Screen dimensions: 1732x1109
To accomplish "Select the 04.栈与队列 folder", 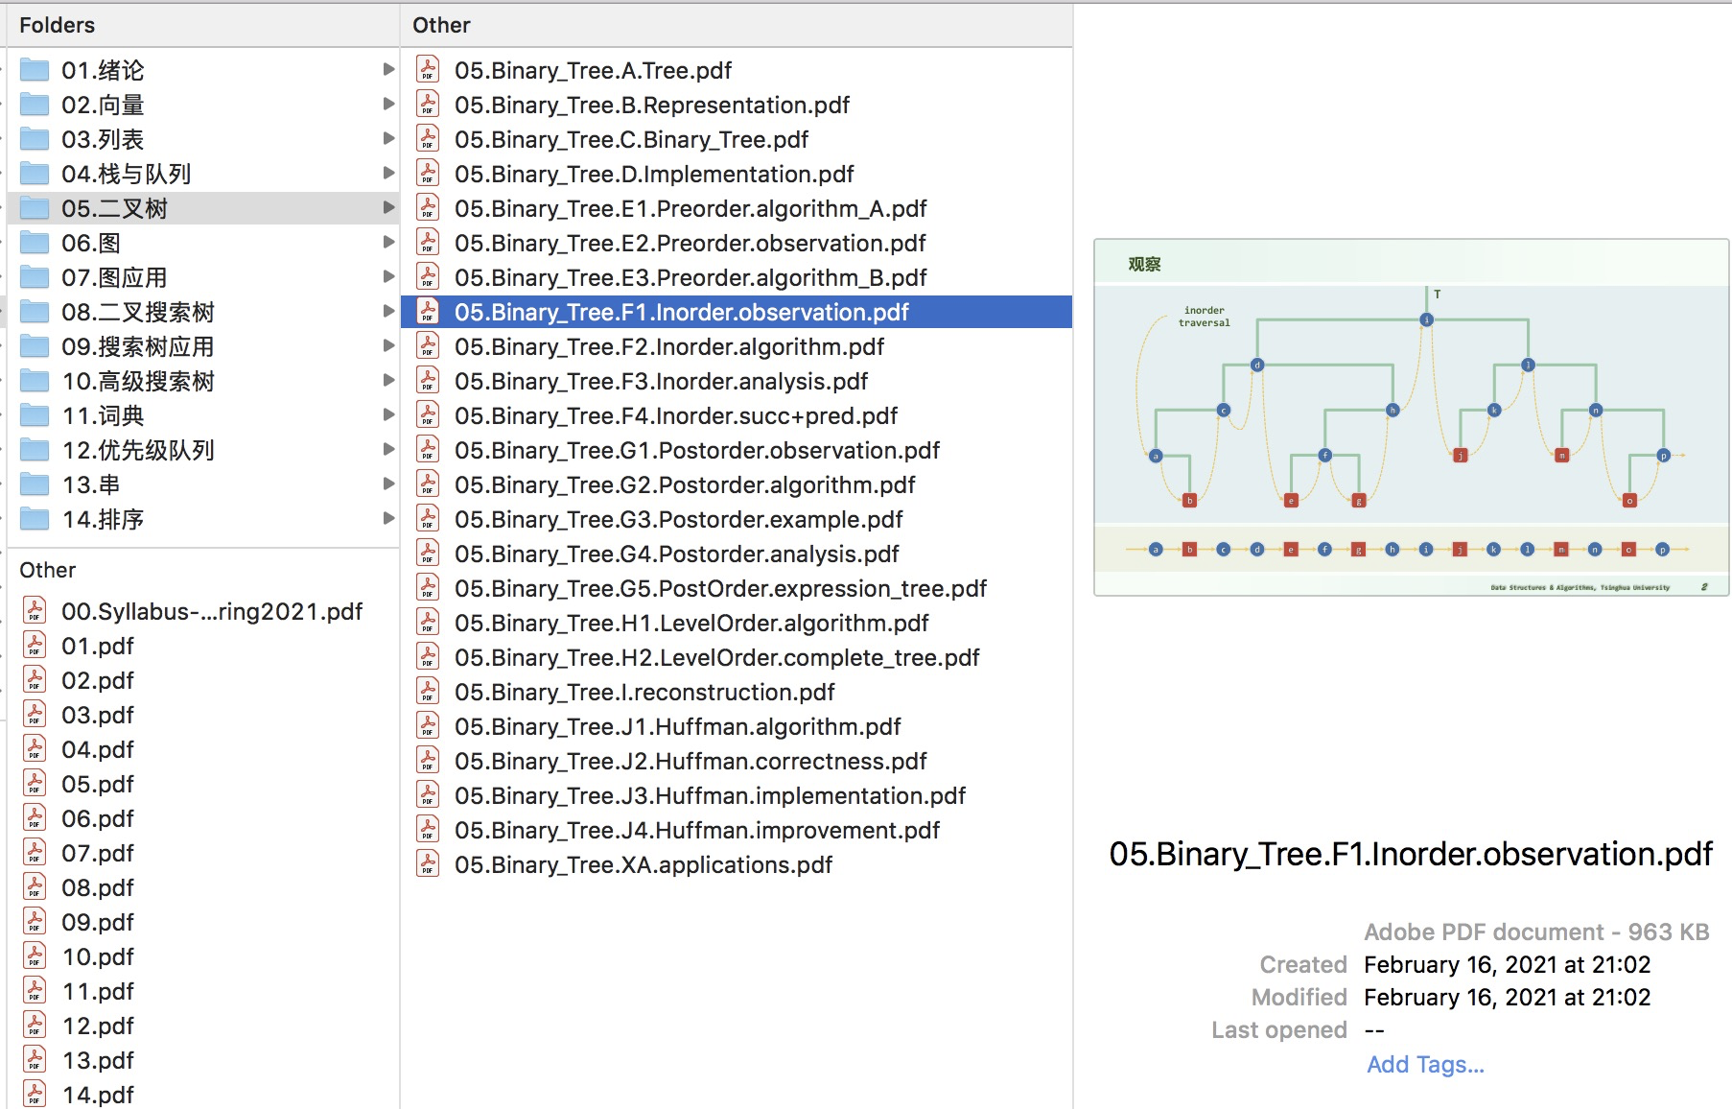I will coord(203,174).
